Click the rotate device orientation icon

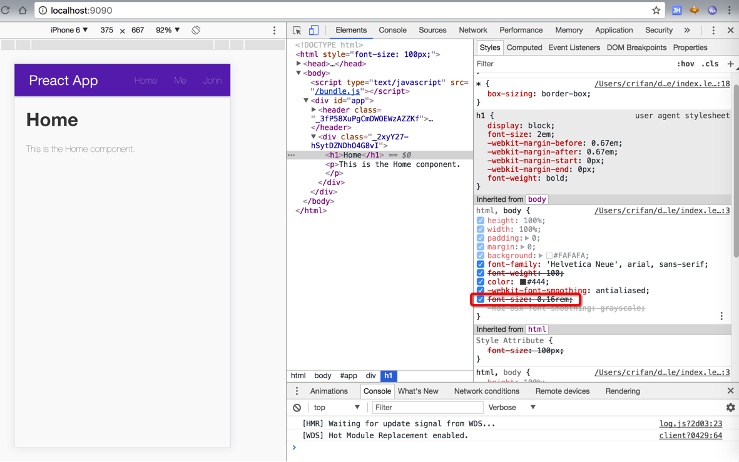(196, 30)
